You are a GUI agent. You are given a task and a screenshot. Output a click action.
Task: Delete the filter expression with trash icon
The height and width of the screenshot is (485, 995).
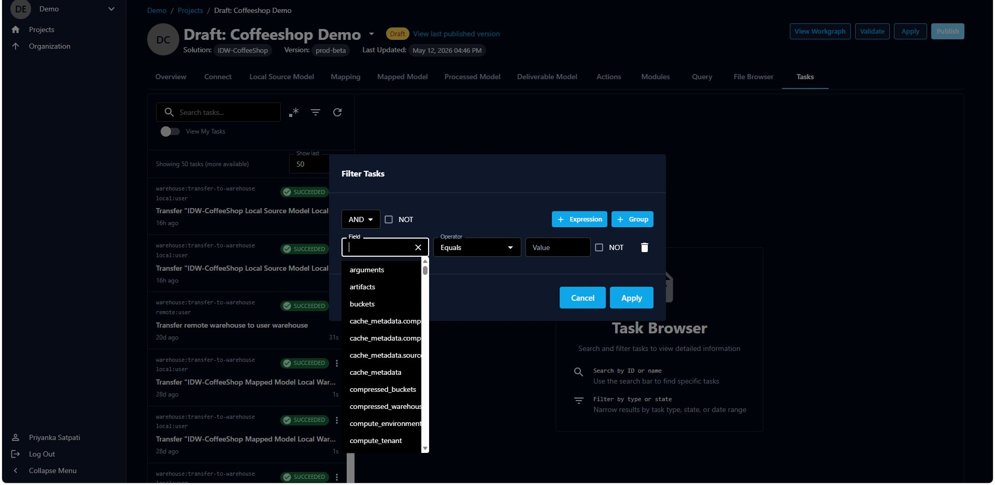tap(645, 247)
